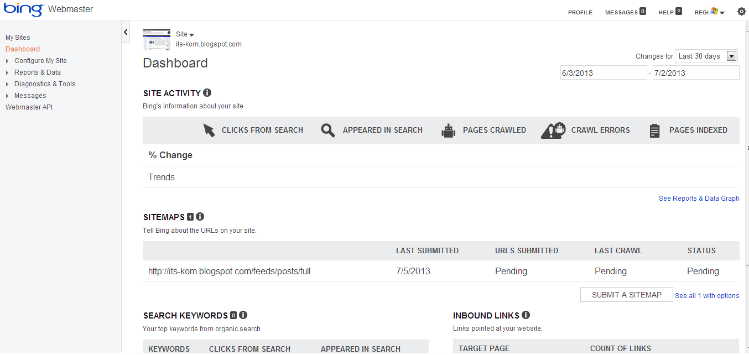Screen dimensions: 749x355
Task: Click the Clicks From Search label
Action: [x=262, y=130]
